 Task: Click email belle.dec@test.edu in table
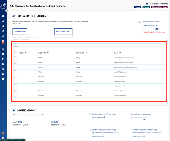click(120, 91)
